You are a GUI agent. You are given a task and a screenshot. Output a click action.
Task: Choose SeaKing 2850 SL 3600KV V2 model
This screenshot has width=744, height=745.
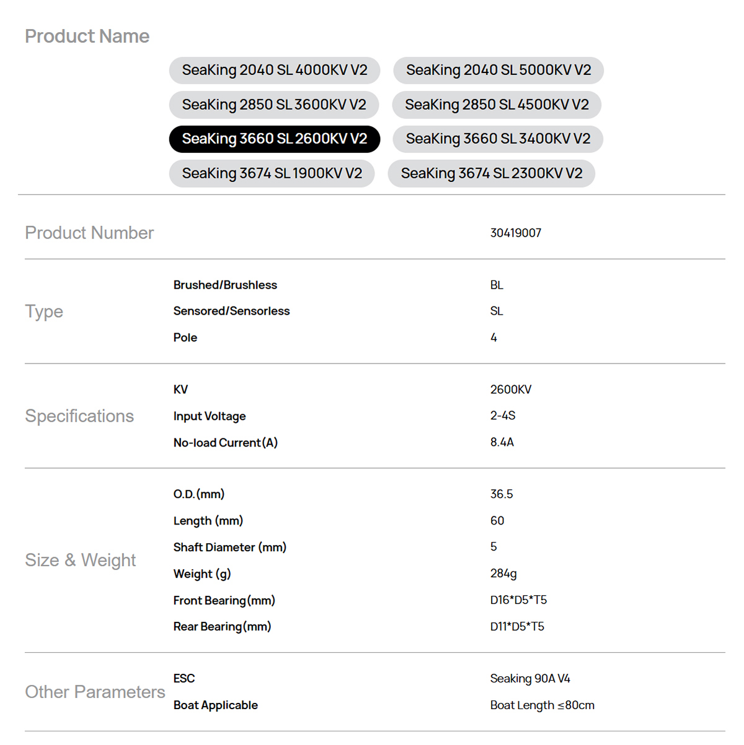(273, 105)
